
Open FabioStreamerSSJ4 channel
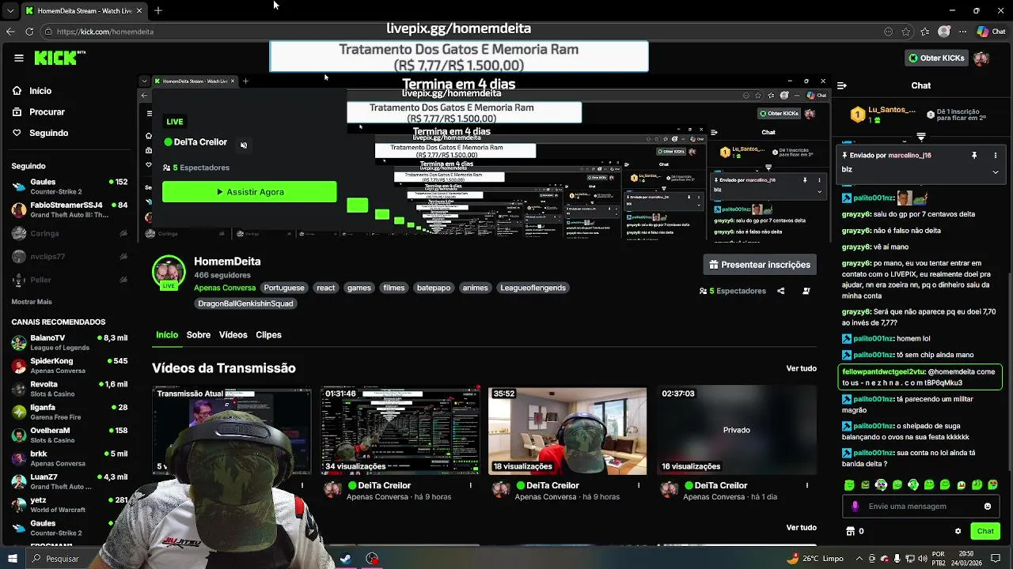point(70,209)
